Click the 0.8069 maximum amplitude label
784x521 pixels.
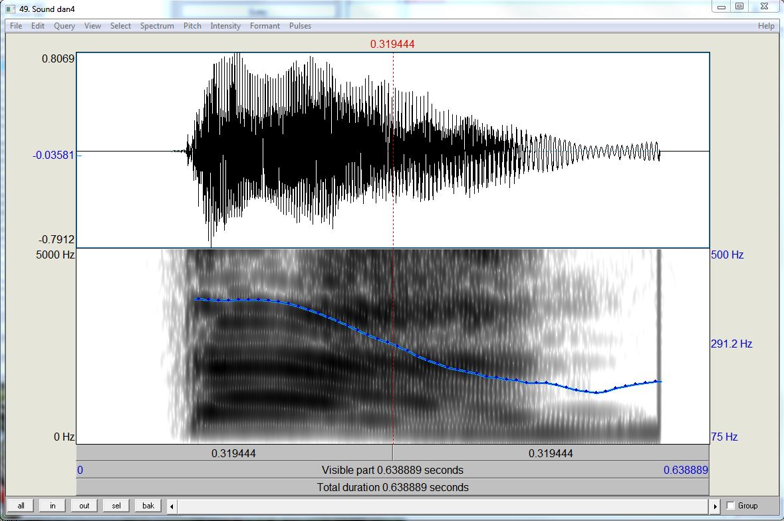[58, 58]
